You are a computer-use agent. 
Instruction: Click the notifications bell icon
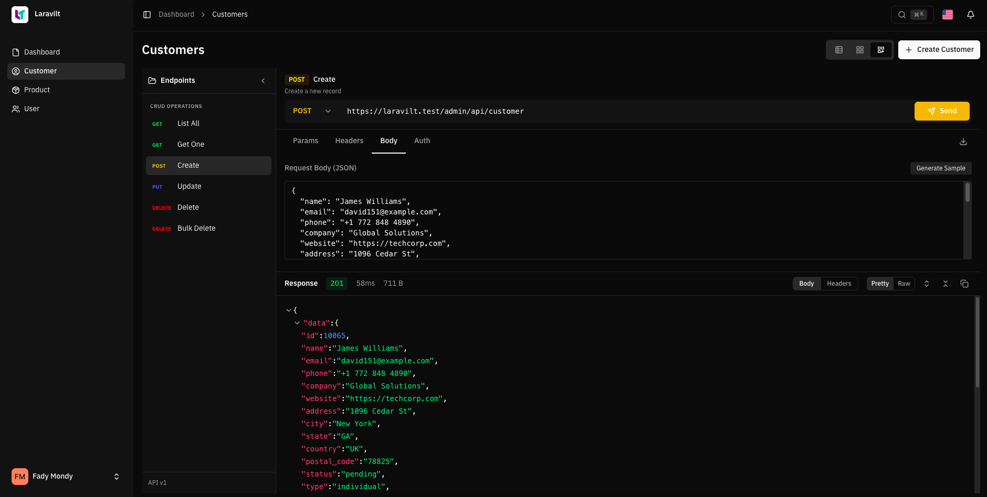971,14
